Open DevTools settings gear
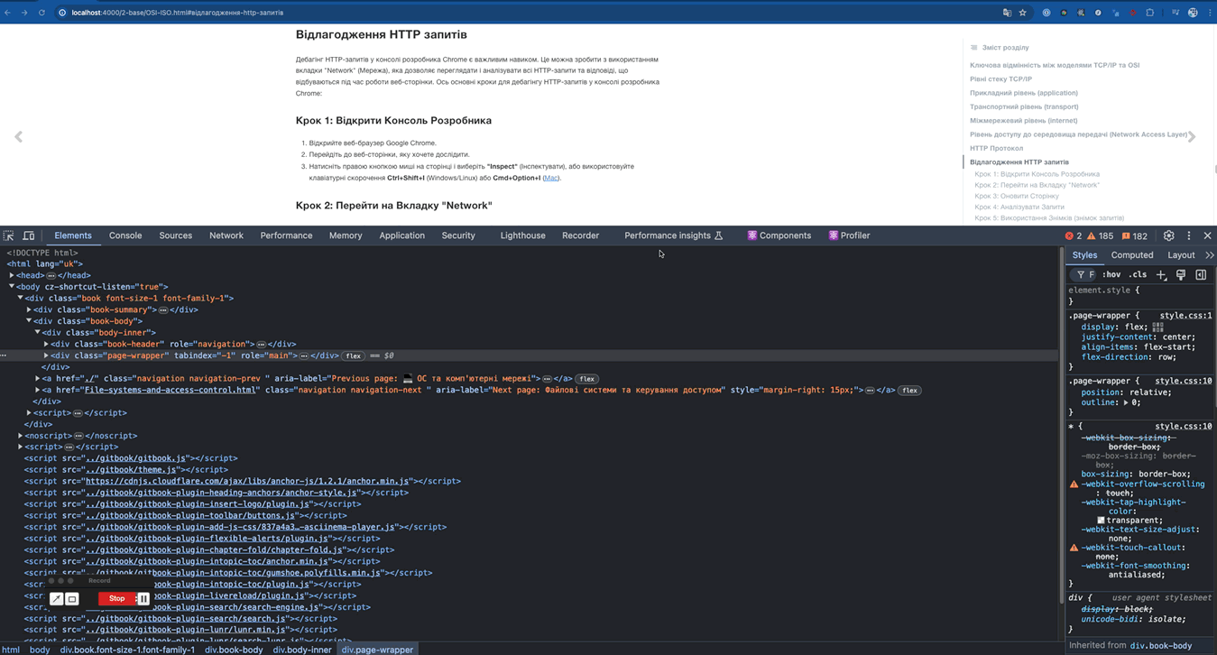Viewport: 1217px width, 655px height. coord(1168,235)
